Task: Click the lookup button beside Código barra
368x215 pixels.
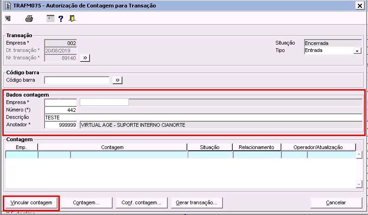Action: pyautogui.click(x=117, y=80)
